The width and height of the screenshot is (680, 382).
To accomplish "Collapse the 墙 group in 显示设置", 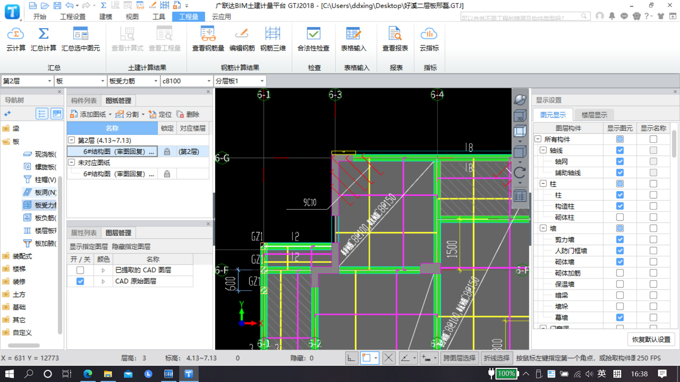I will click(543, 228).
